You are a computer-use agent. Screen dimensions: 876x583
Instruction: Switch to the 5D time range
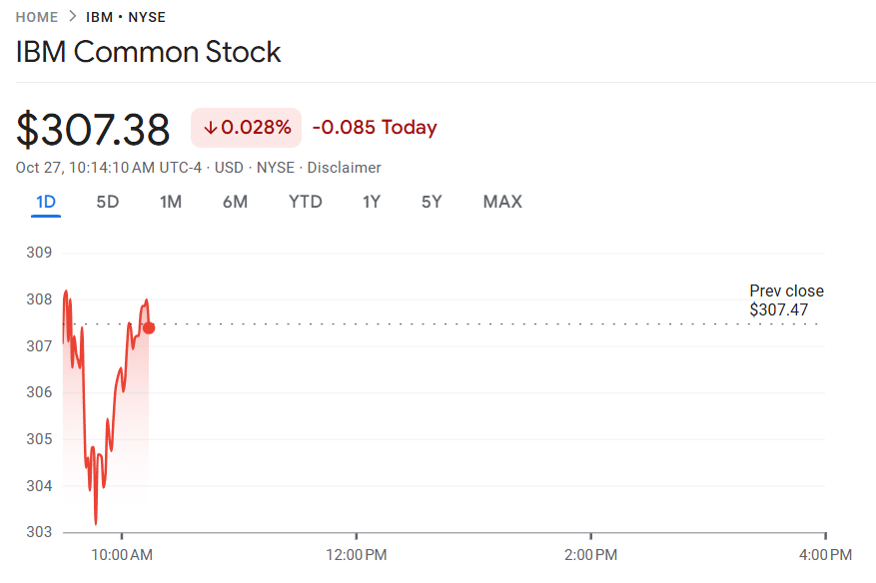coord(107,202)
